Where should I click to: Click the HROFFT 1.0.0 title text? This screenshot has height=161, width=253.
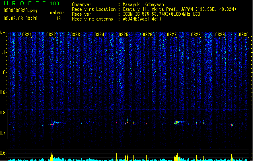tap(32, 3)
